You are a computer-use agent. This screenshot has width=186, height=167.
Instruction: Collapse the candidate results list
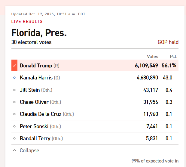pyautogui.click(x=26, y=150)
